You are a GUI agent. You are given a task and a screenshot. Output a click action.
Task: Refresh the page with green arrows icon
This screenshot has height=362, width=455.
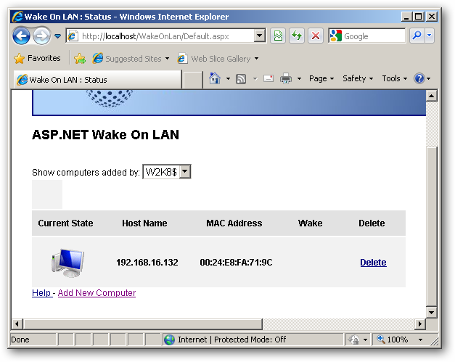click(x=297, y=36)
